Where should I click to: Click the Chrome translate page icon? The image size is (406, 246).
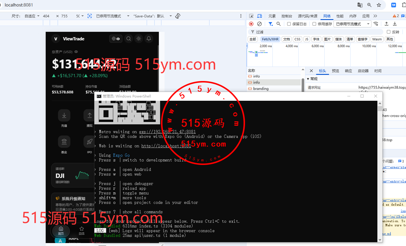pyautogui.click(x=360, y=5)
